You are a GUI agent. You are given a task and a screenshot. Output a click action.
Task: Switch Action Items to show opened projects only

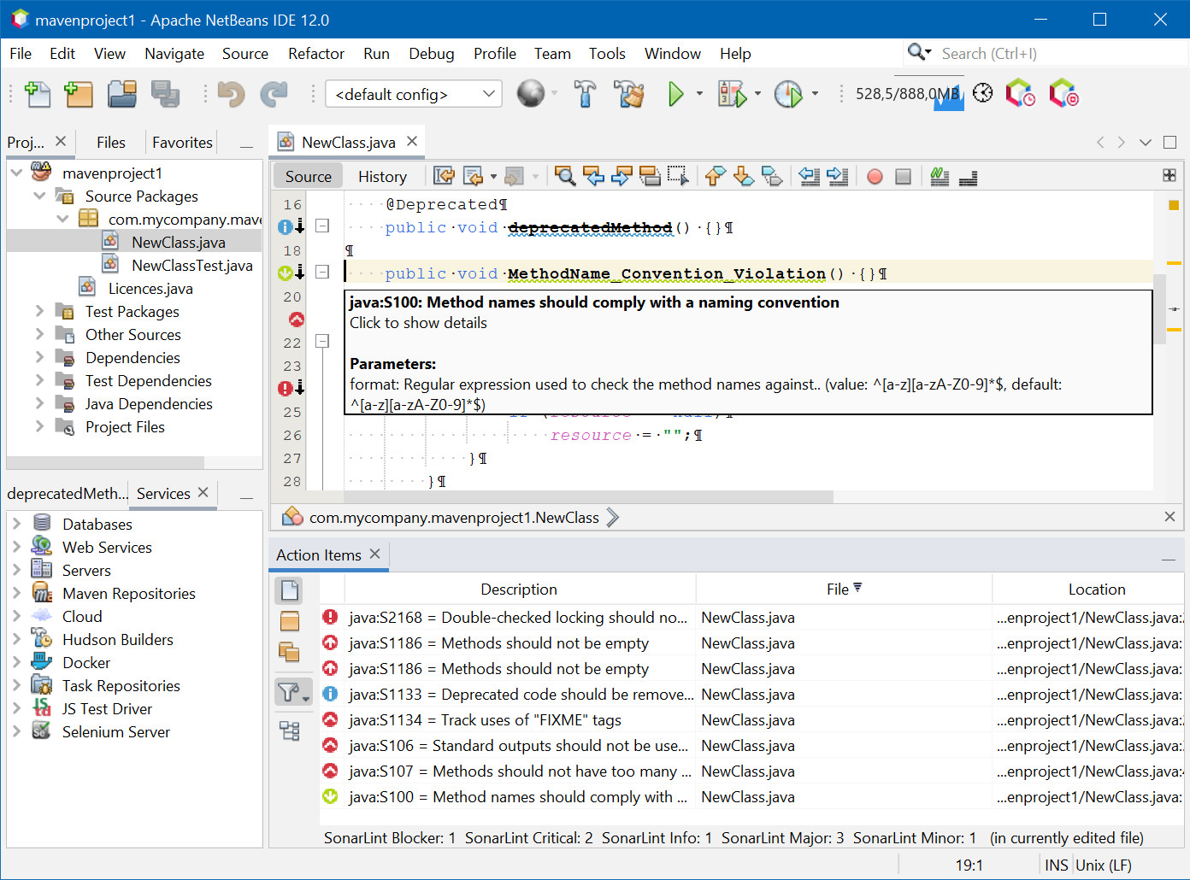[291, 651]
